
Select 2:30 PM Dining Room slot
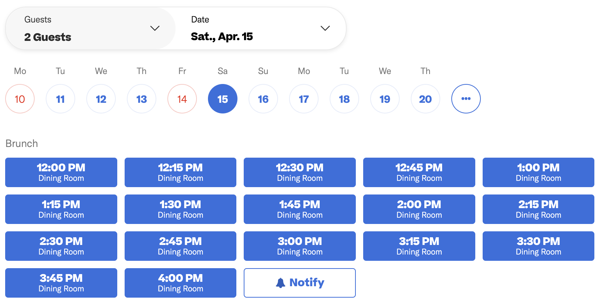pos(61,246)
